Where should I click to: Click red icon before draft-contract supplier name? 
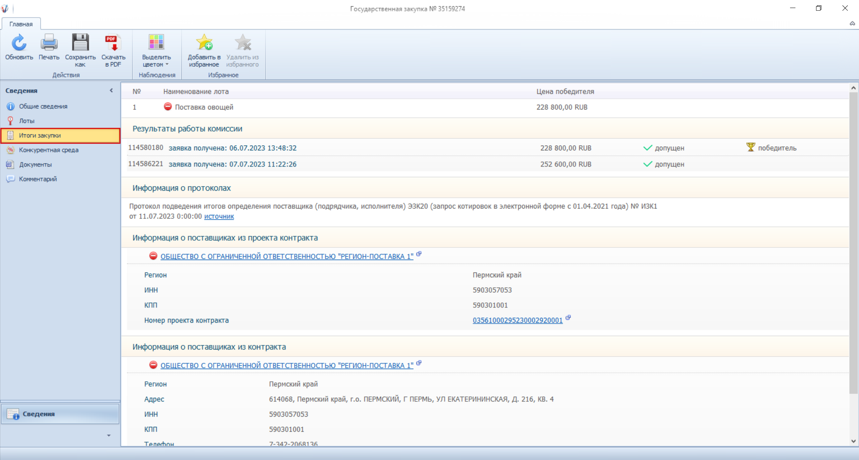tap(153, 256)
